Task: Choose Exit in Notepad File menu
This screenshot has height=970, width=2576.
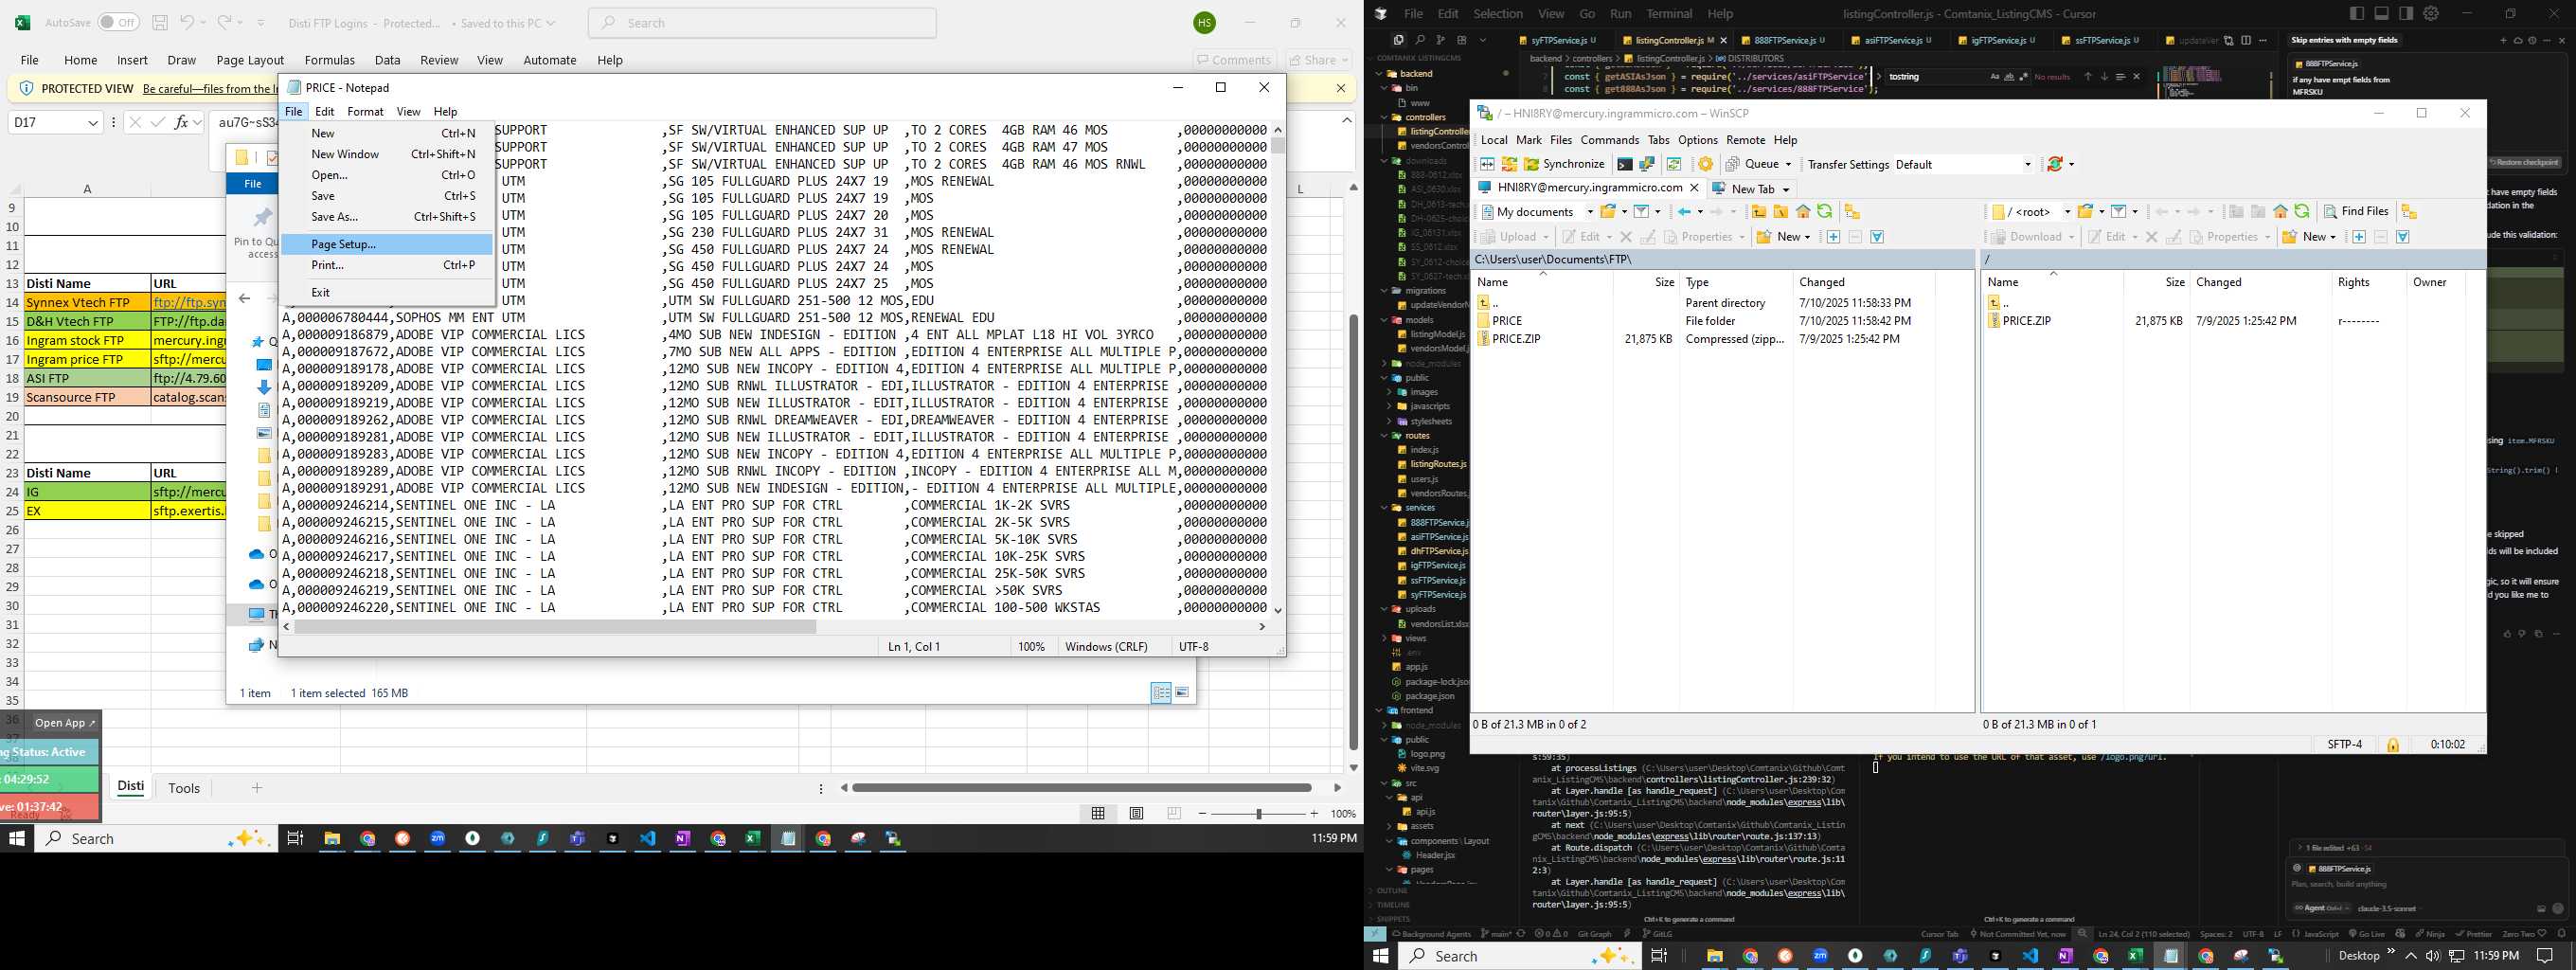Action: click(387, 292)
